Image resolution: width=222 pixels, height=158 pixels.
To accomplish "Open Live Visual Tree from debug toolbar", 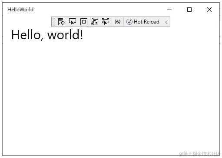I will 61,22.
